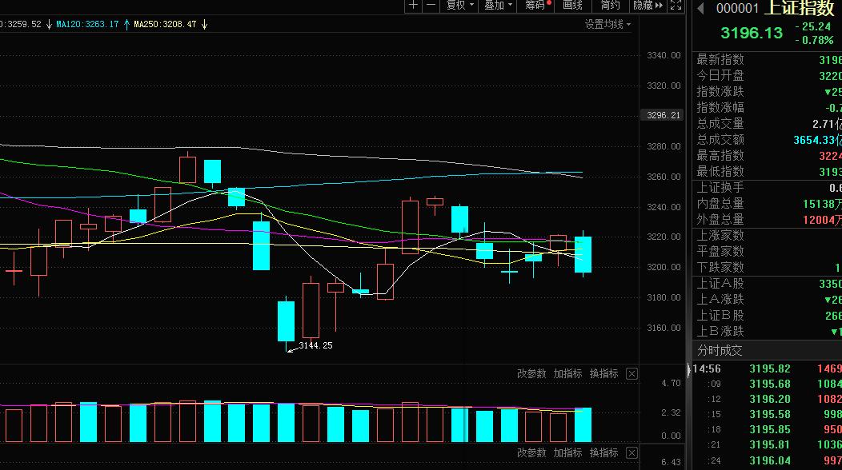Viewport: 842px width, 470px height.
Task: Click the 最高指数 row
Action: (x=769, y=156)
